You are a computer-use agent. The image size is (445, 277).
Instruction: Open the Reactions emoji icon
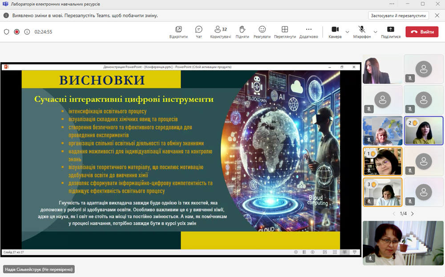pos(262,31)
